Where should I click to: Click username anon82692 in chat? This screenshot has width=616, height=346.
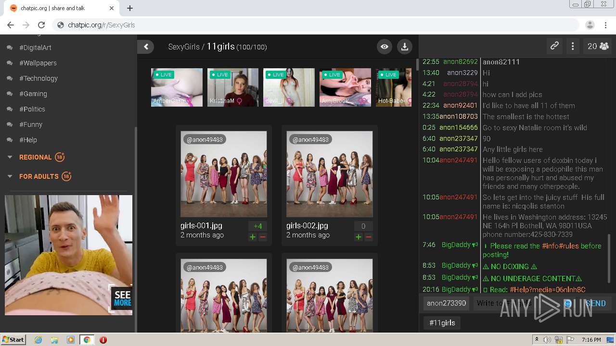coord(461,62)
